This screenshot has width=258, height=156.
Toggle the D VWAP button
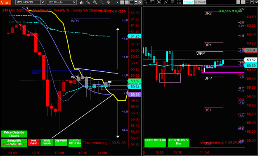188,2
